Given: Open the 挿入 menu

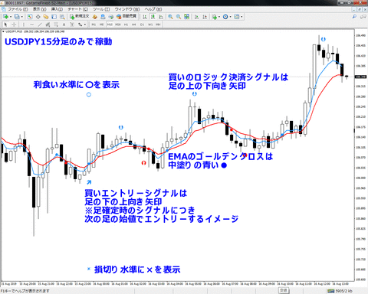Looking at the screenshot, I should click(57, 9).
